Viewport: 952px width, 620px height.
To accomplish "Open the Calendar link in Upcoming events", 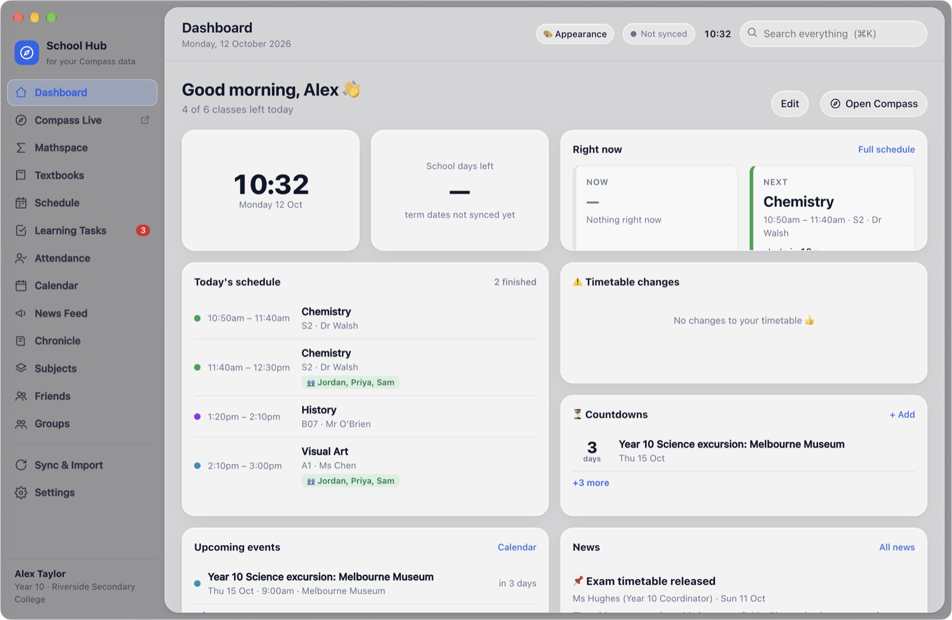I will pos(516,547).
